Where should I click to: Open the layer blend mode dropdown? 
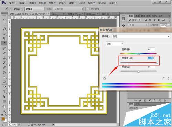point(138,25)
